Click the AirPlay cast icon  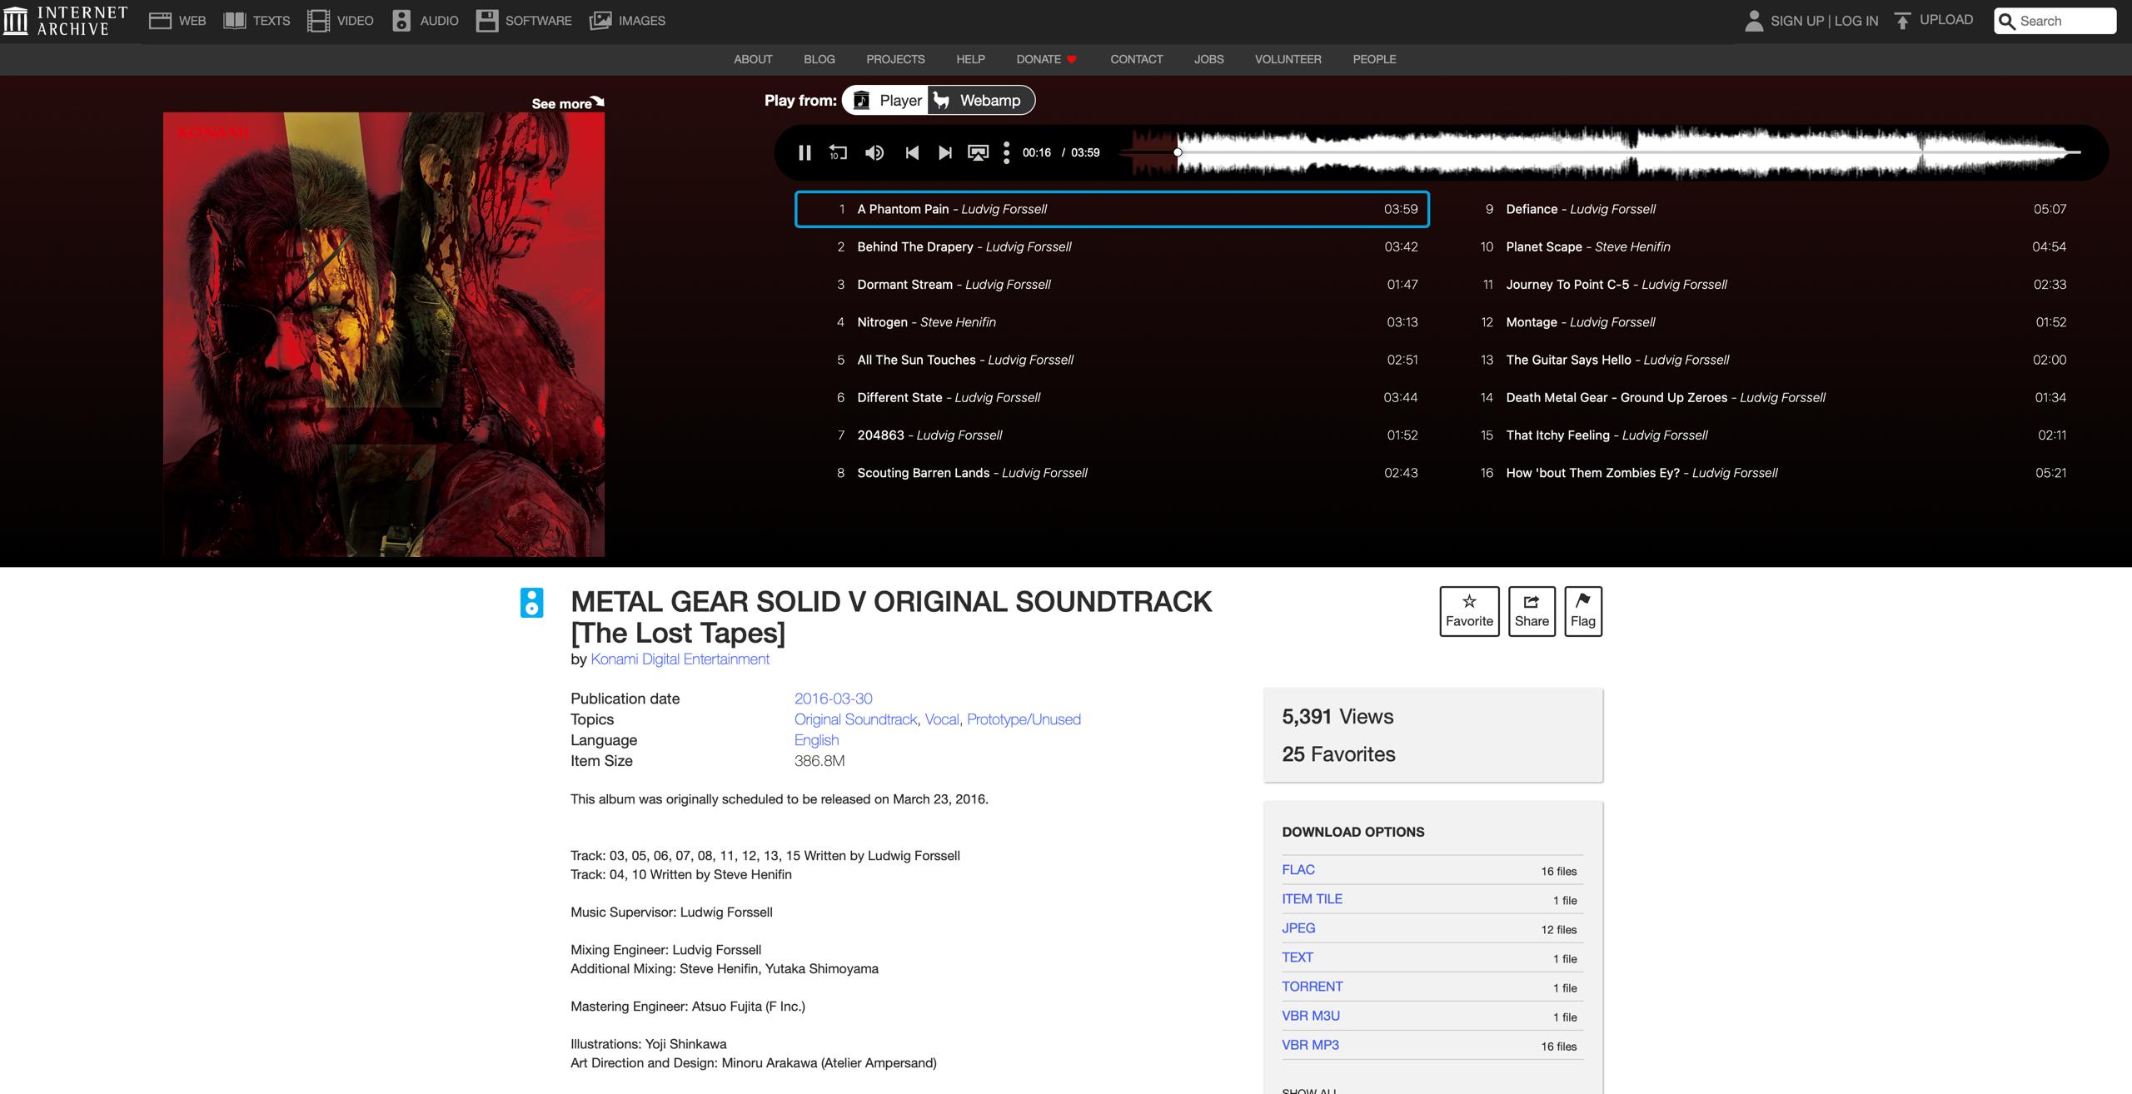(x=978, y=152)
